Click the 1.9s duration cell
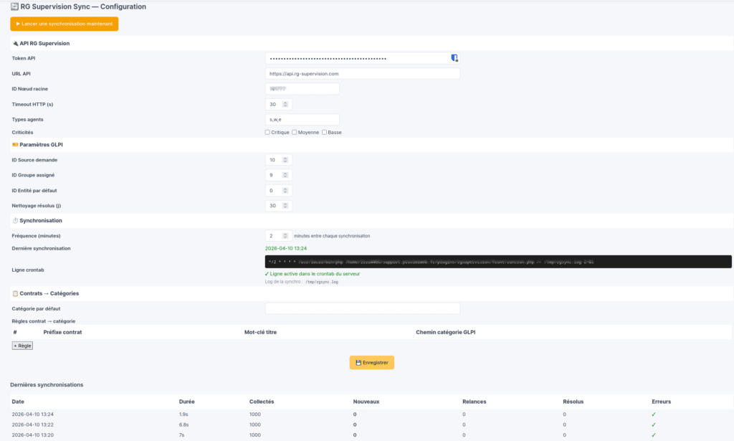 click(x=183, y=414)
